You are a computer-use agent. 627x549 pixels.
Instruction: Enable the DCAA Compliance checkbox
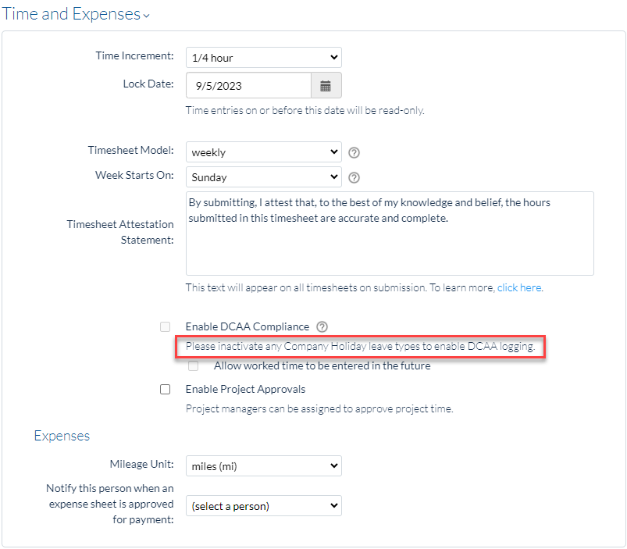(x=165, y=326)
